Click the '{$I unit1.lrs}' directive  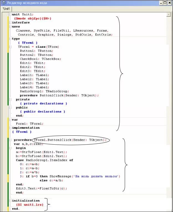coord(30,205)
